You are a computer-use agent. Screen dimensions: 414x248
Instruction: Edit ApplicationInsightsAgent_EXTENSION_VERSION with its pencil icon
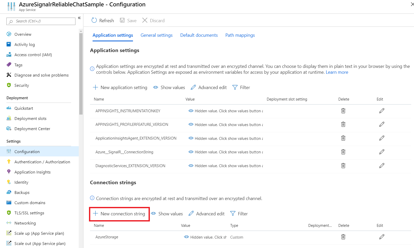[x=382, y=138]
